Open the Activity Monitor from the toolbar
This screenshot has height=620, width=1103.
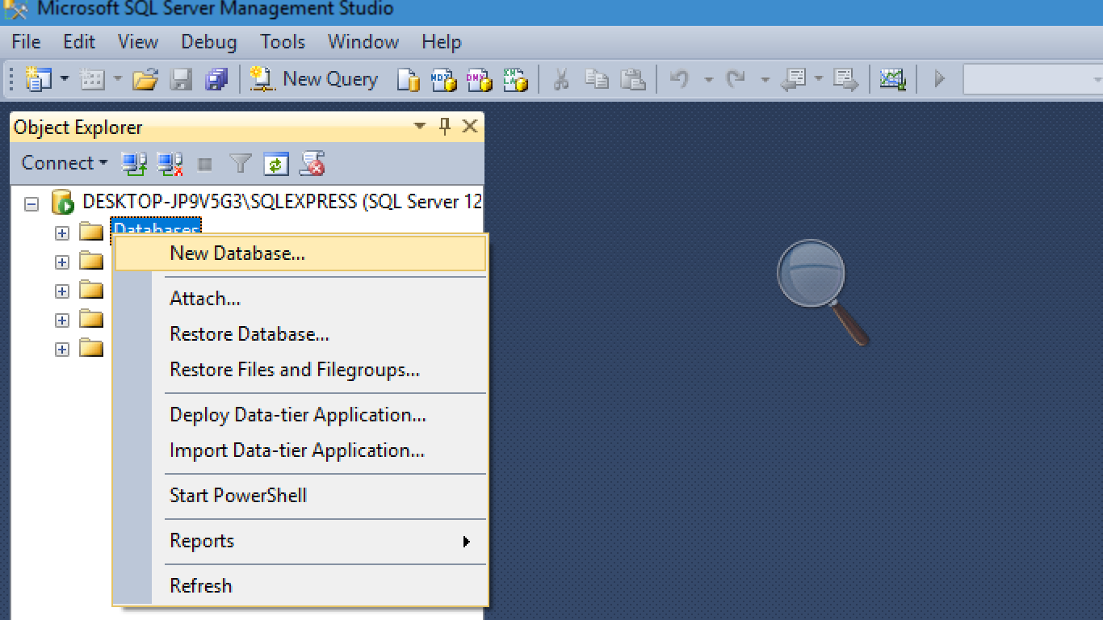892,79
